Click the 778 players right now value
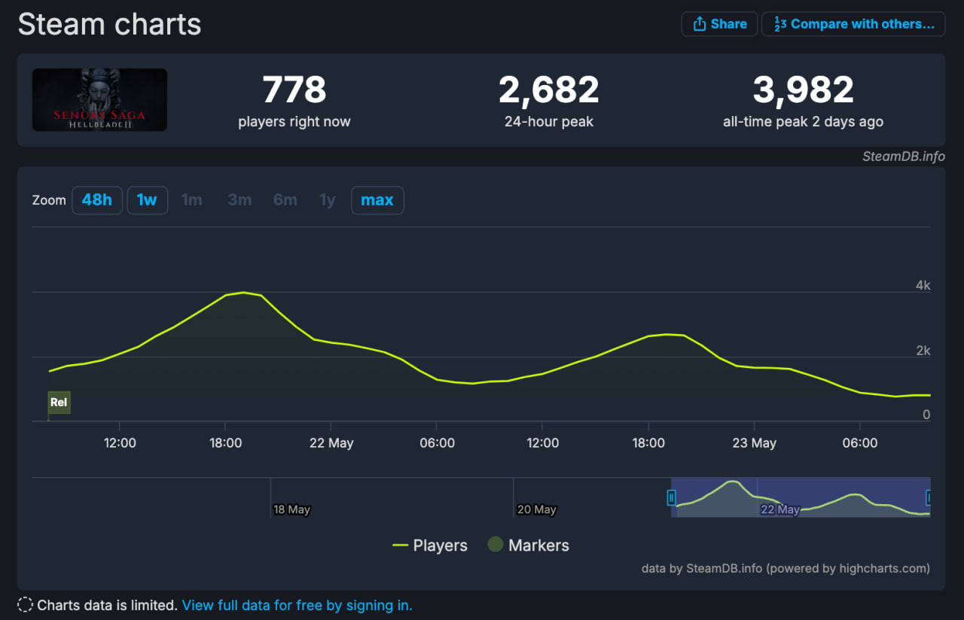 coord(294,90)
